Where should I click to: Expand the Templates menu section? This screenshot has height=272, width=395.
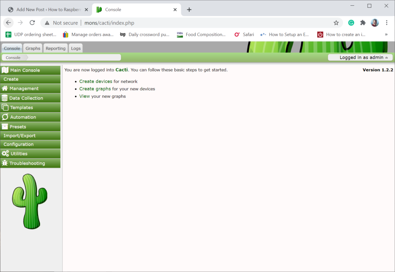coord(30,107)
